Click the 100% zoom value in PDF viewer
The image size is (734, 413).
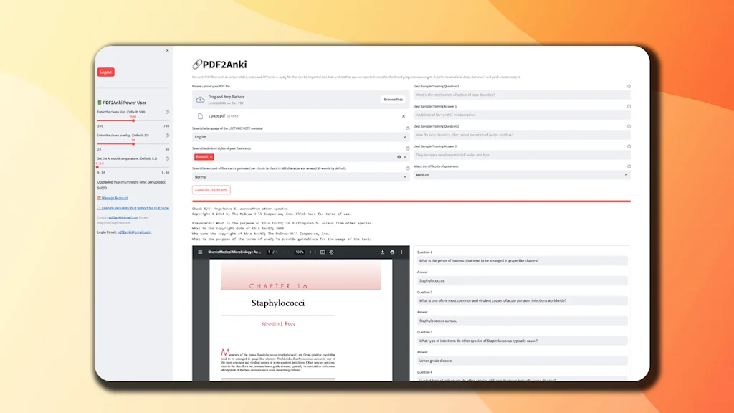click(x=300, y=252)
